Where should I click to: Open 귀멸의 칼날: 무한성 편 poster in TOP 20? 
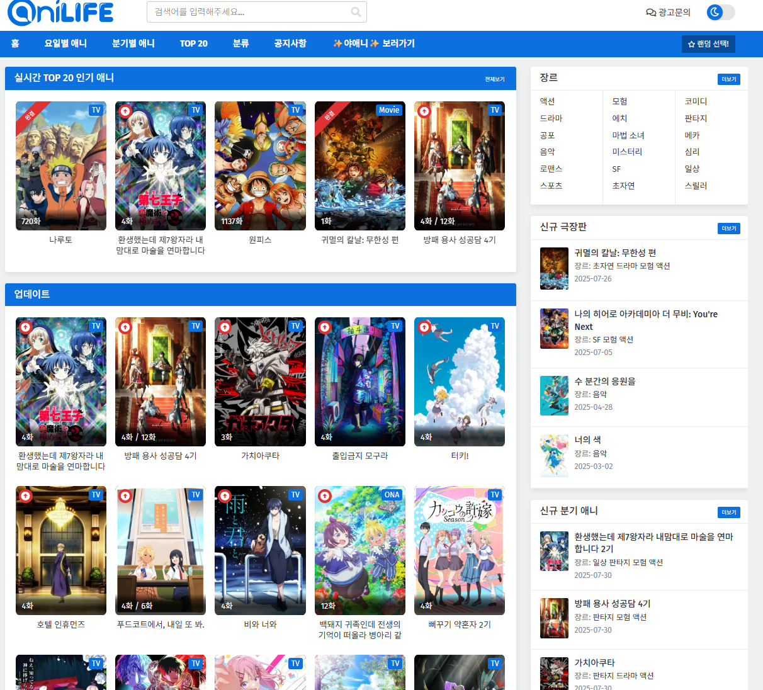click(360, 166)
